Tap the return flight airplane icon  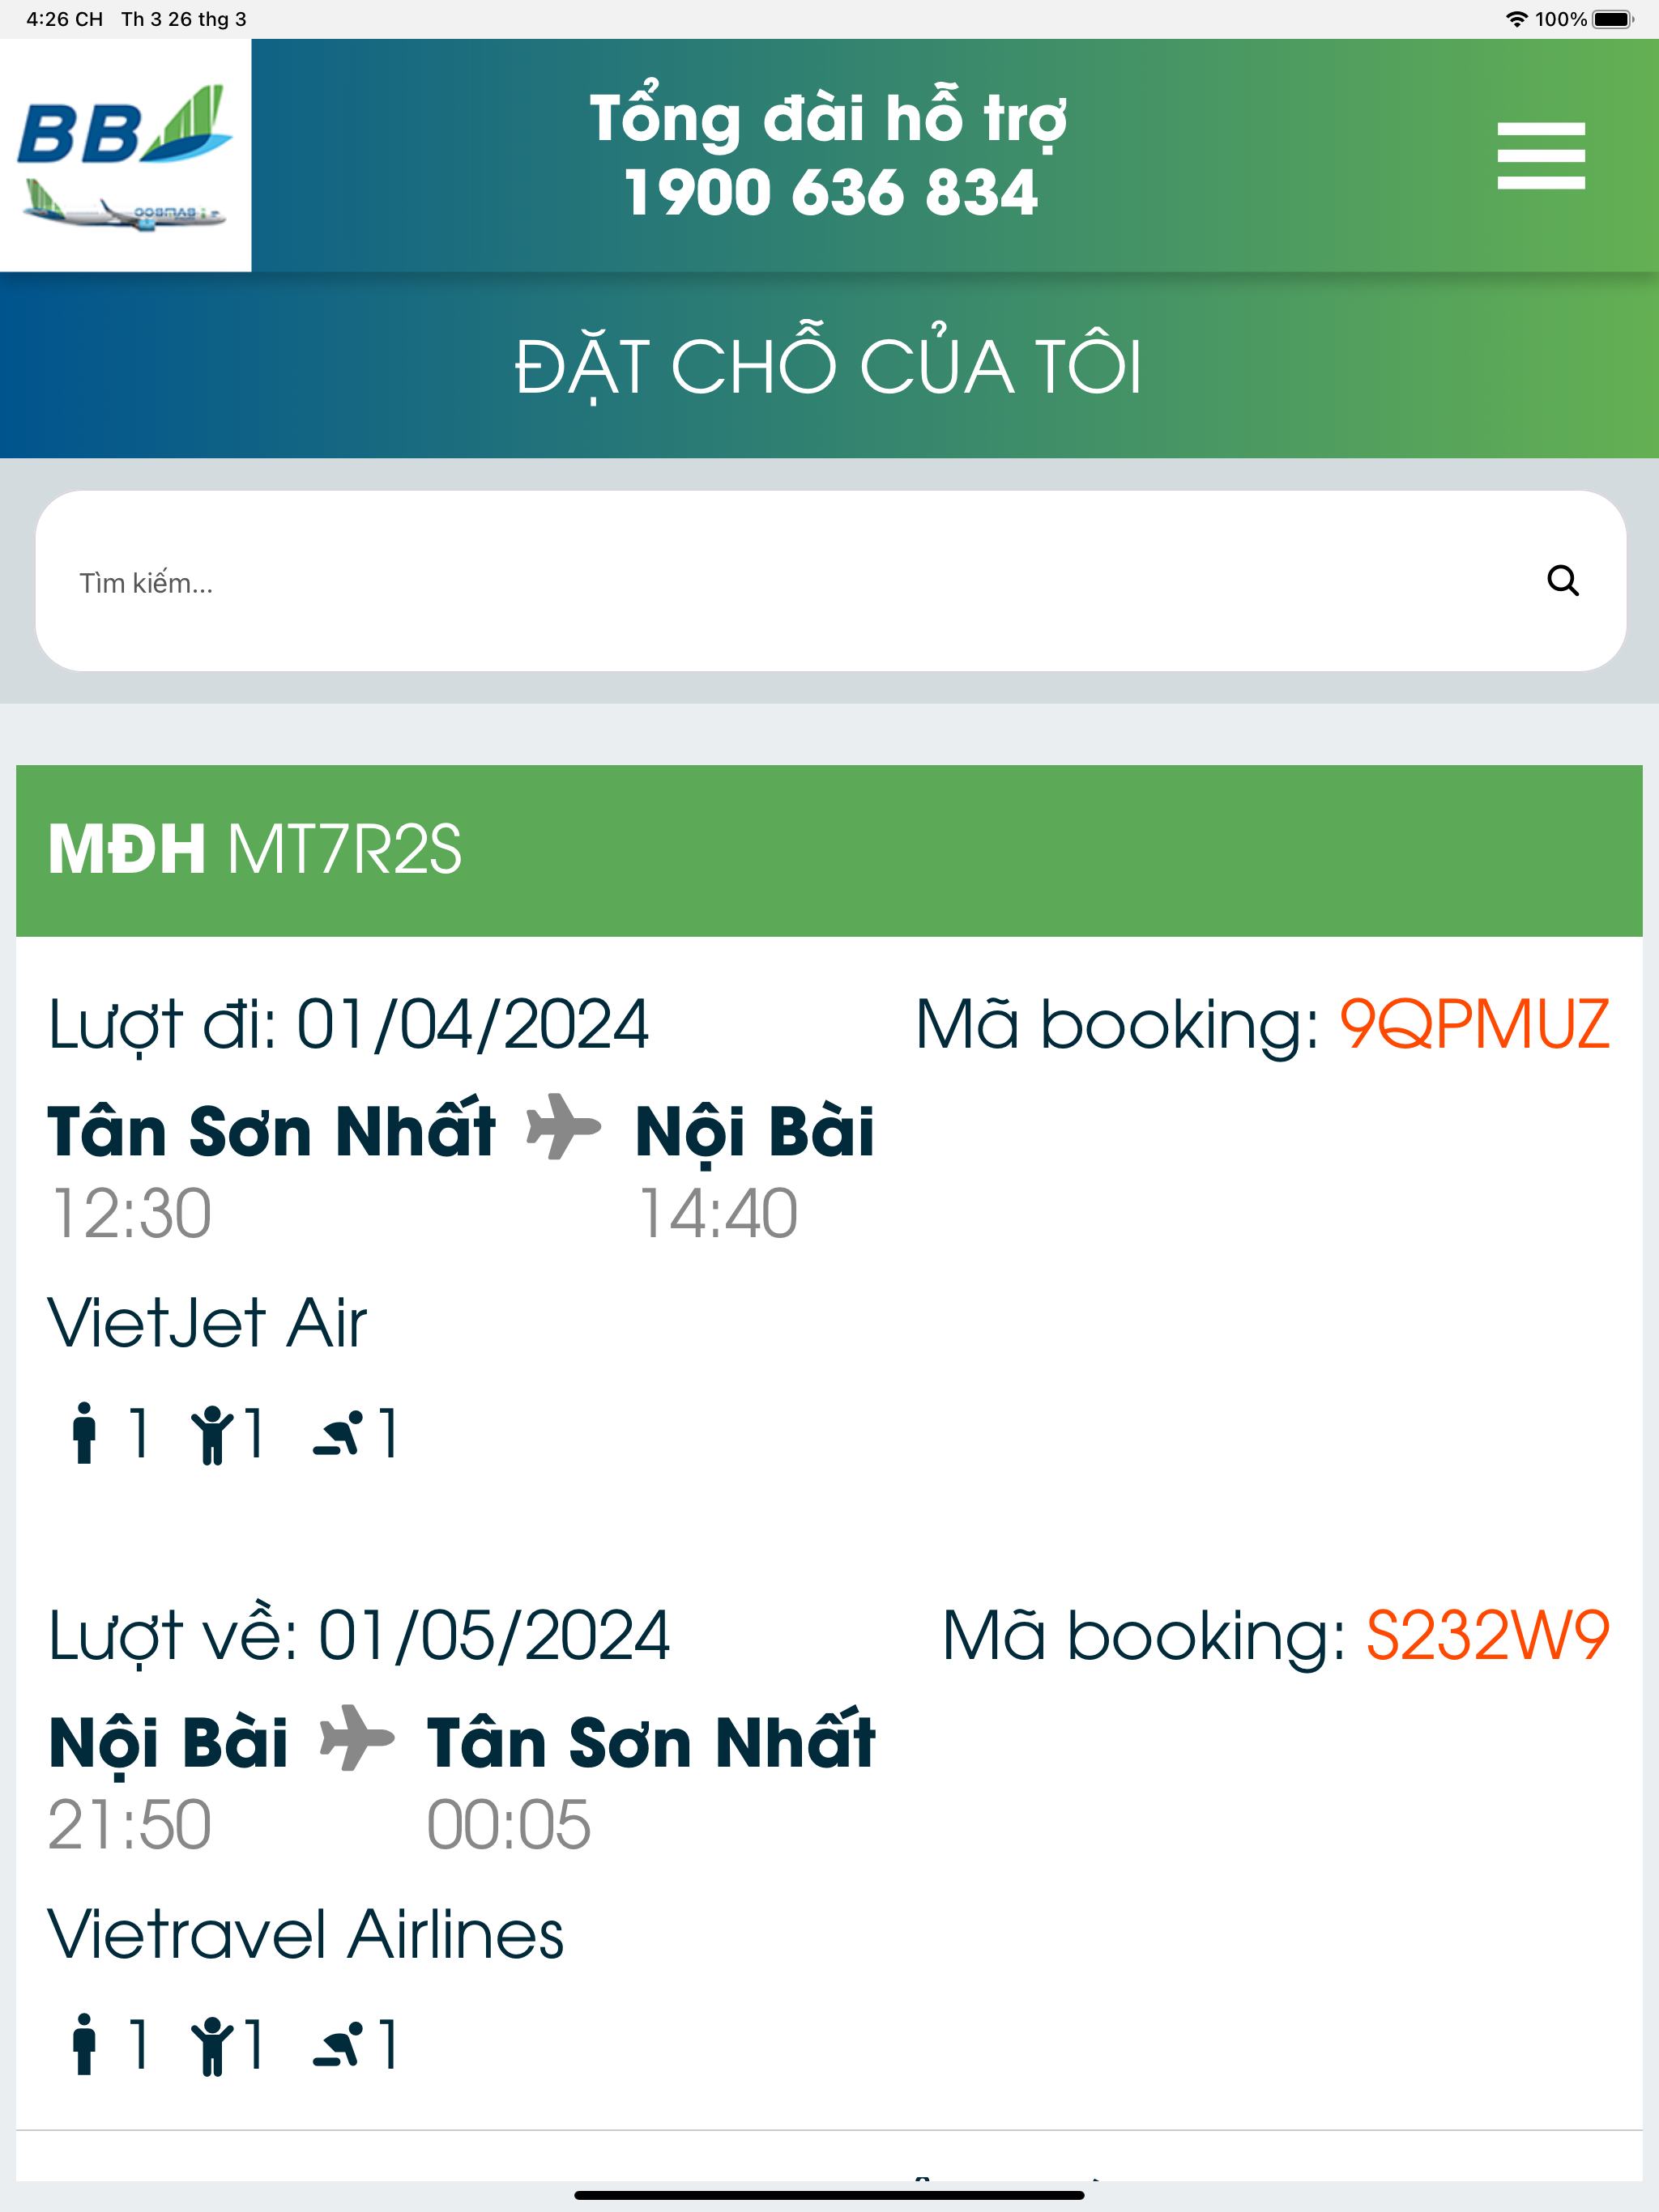point(356,1738)
